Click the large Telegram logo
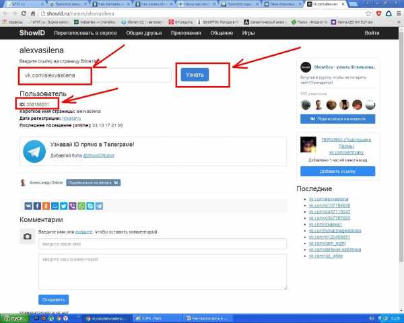This screenshot has height=323, width=404. 34,151
